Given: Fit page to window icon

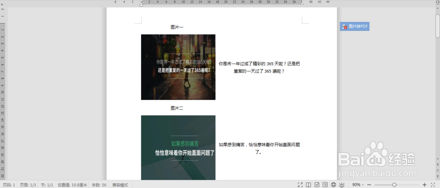Looking at the screenshot, I should tap(433, 185).
